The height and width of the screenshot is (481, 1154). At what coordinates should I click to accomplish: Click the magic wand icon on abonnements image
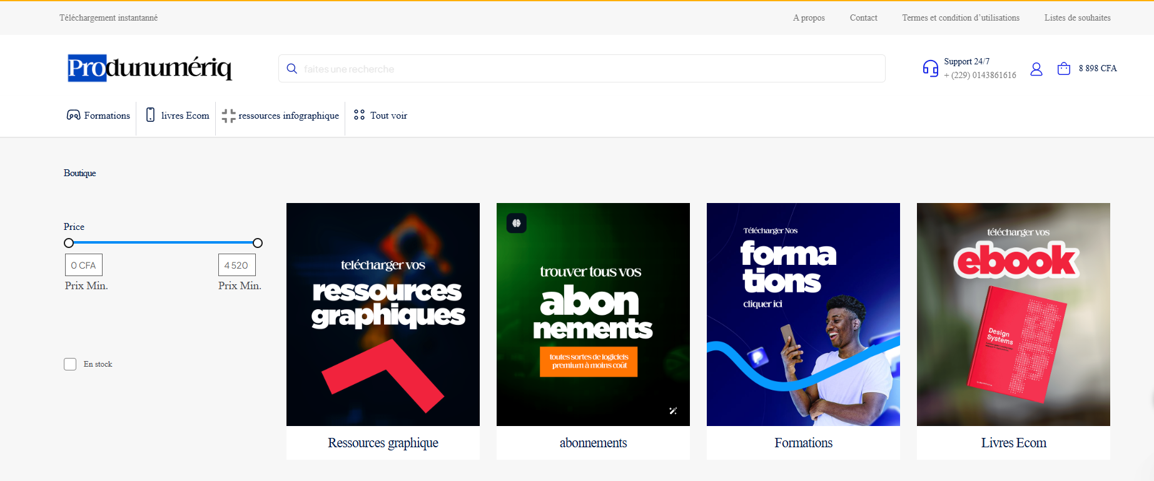click(x=673, y=410)
